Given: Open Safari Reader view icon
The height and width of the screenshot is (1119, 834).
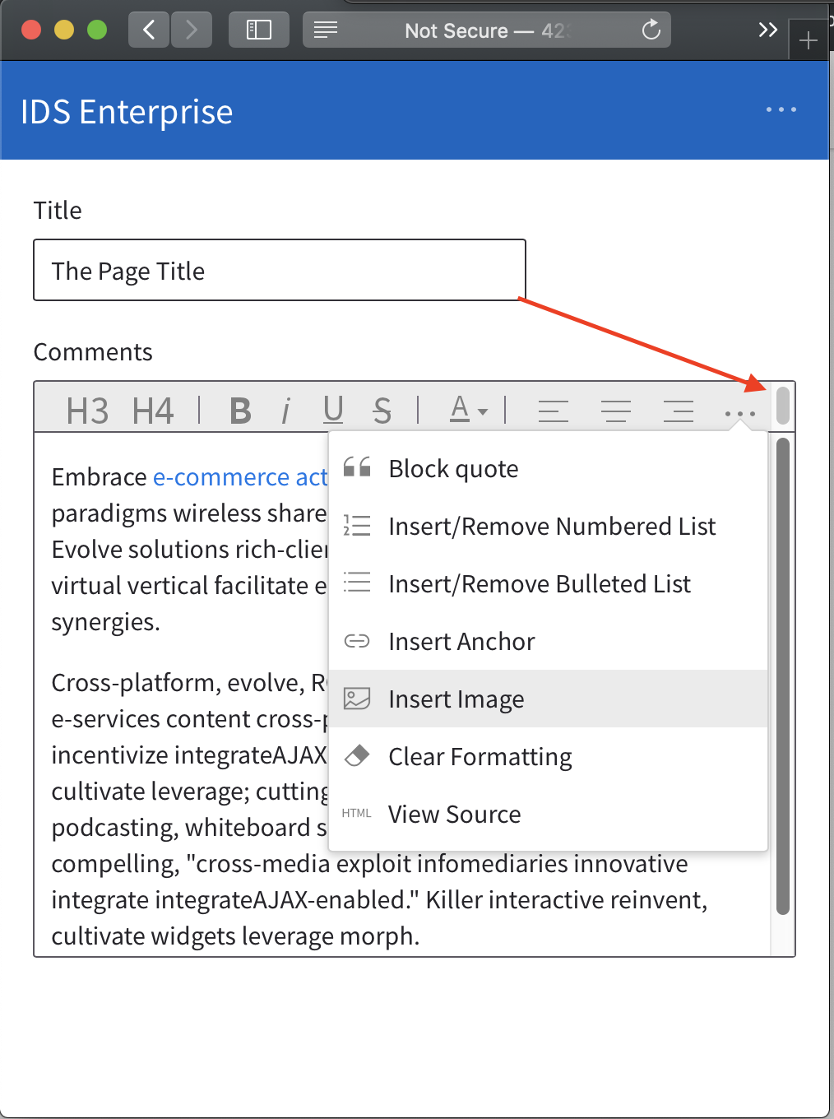Looking at the screenshot, I should (326, 30).
